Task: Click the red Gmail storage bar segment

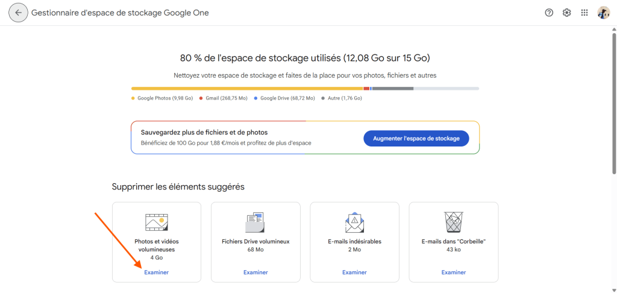Action: pos(366,89)
